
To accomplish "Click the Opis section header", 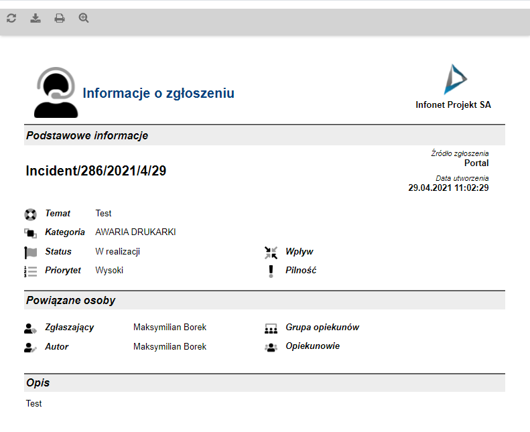I will [38, 383].
